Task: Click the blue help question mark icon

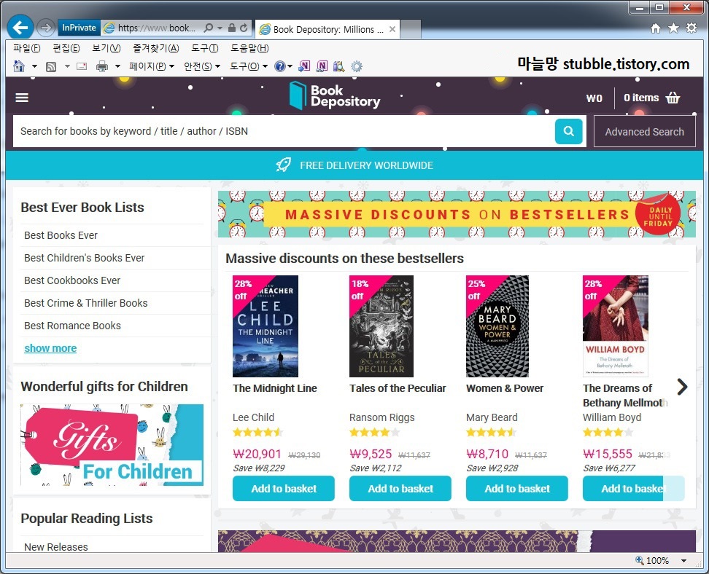Action: 280,66
